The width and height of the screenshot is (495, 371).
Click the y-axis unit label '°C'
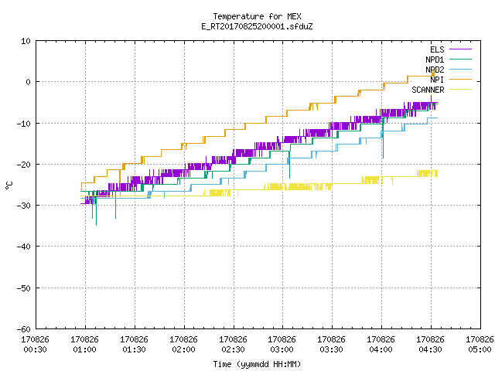tap(9, 185)
